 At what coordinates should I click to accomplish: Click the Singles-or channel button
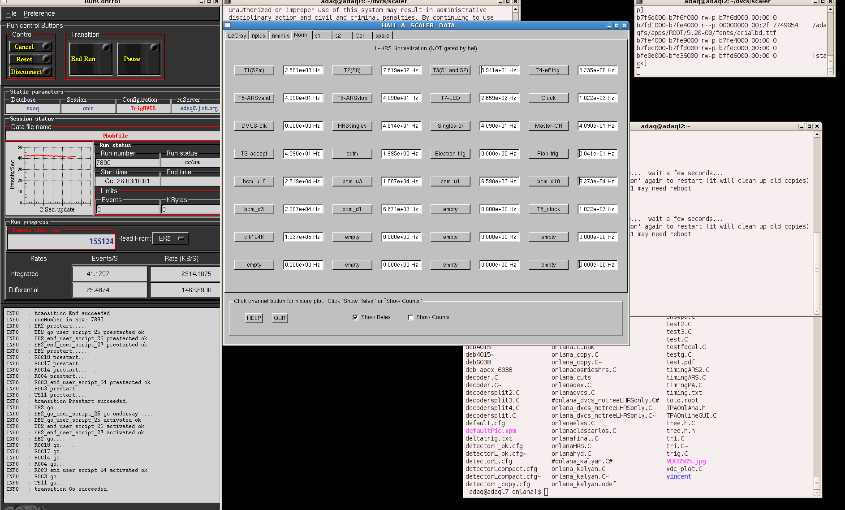pyautogui.click(x=450, y=126)
